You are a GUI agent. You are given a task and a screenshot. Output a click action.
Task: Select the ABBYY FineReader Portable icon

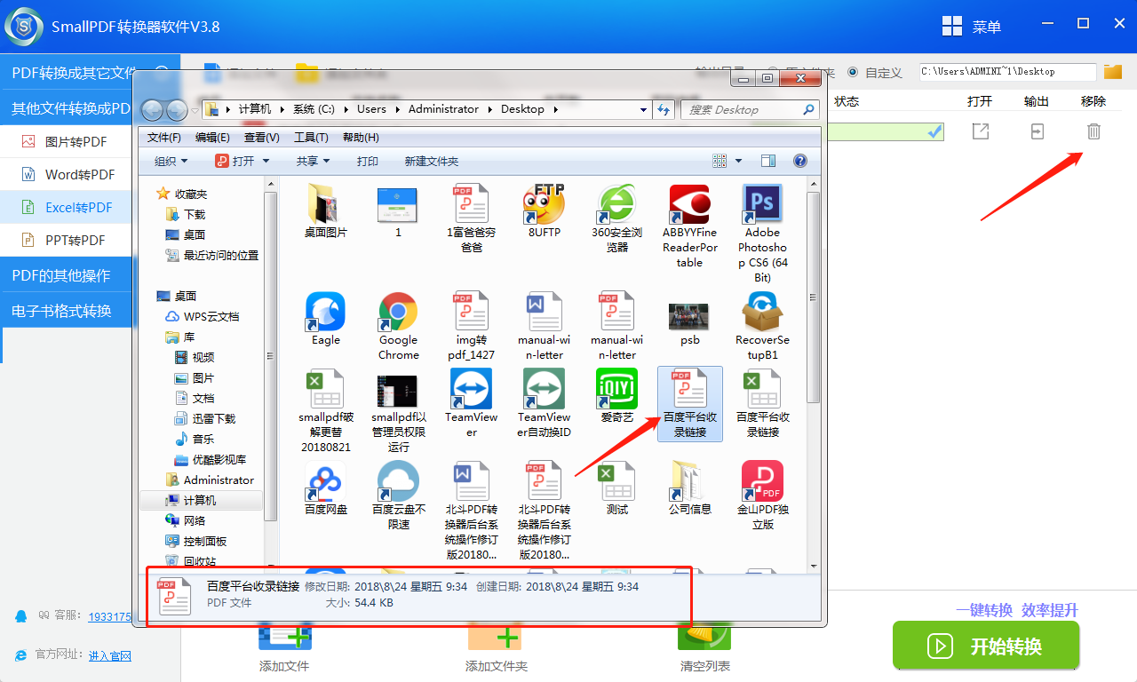pyautogui.click(x=689, y=205)
